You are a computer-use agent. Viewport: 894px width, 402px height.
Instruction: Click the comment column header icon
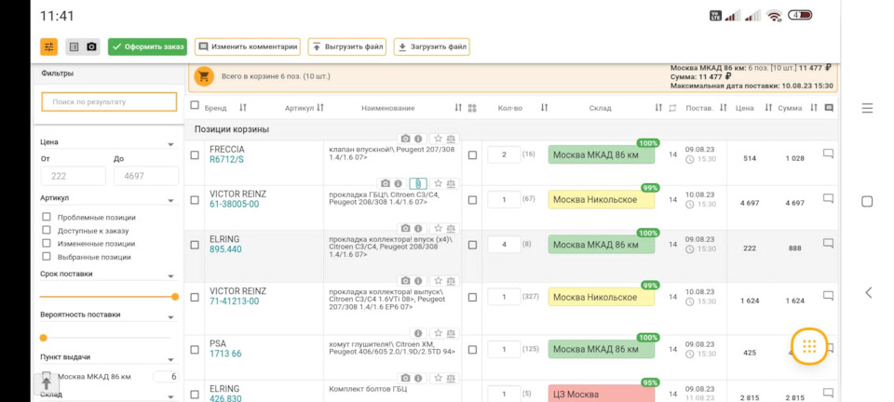click(x=829, y=108)
